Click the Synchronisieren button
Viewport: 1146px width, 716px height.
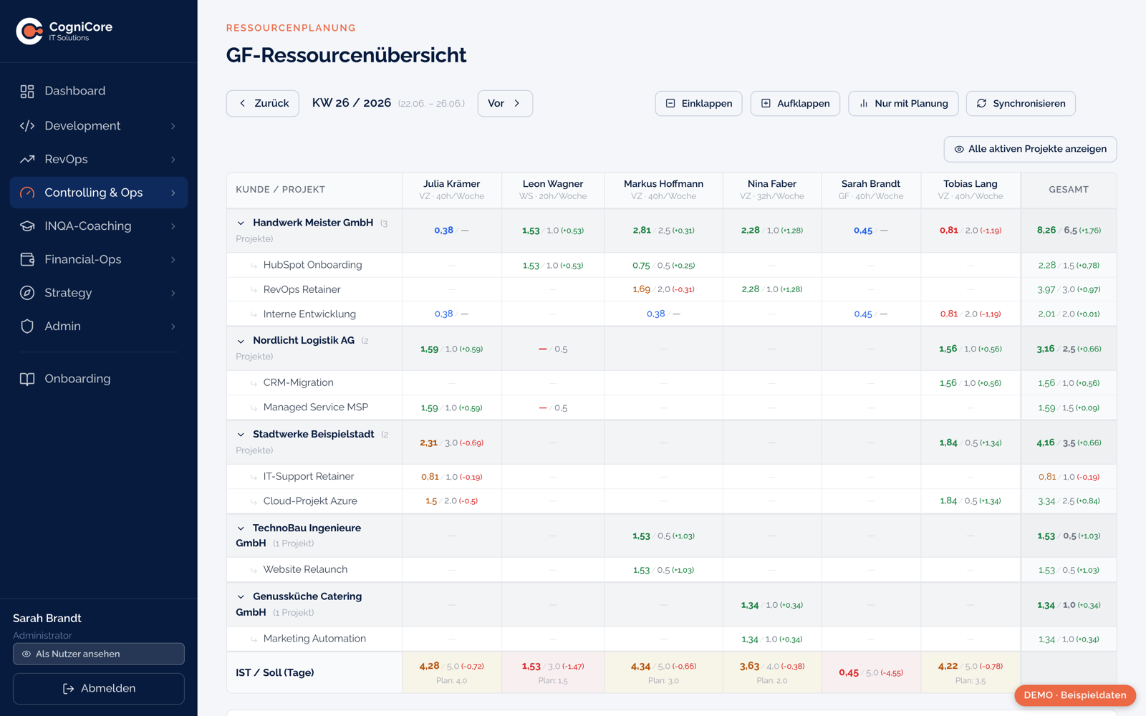point(1021,103)
